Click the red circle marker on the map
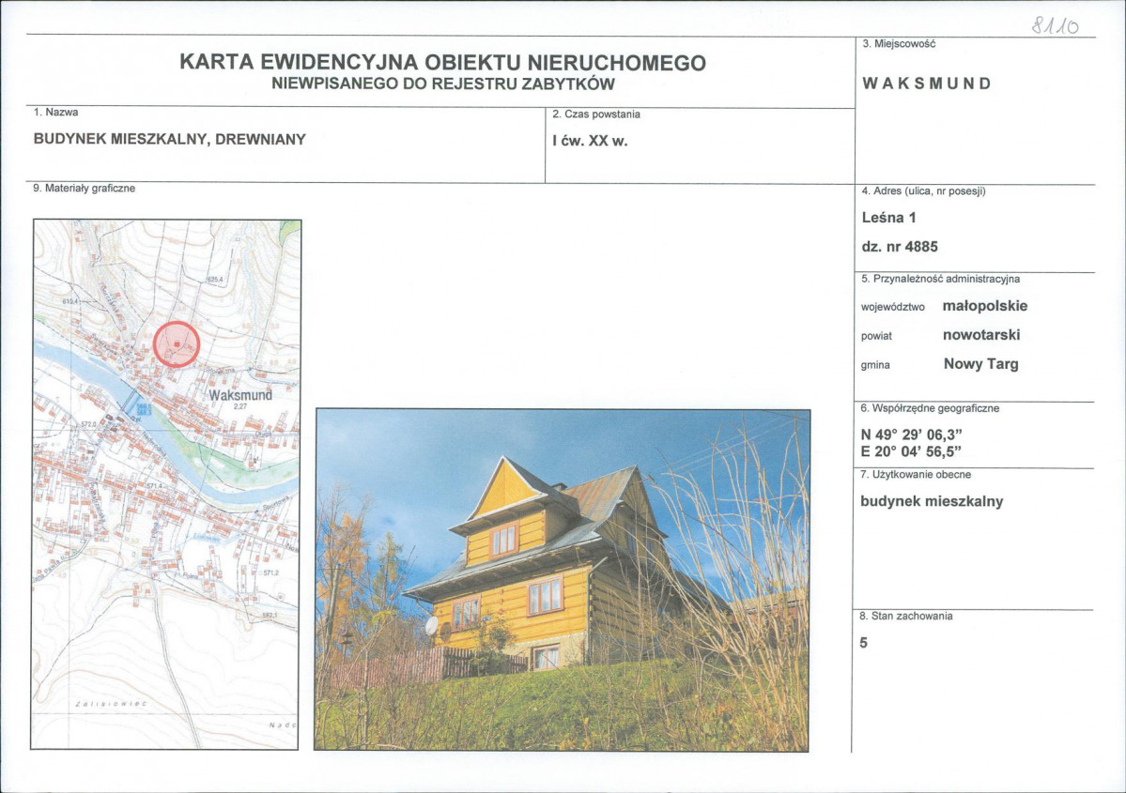Viewport: 1126px width, 793px height. pyautogui.click(x=176, y=344)
